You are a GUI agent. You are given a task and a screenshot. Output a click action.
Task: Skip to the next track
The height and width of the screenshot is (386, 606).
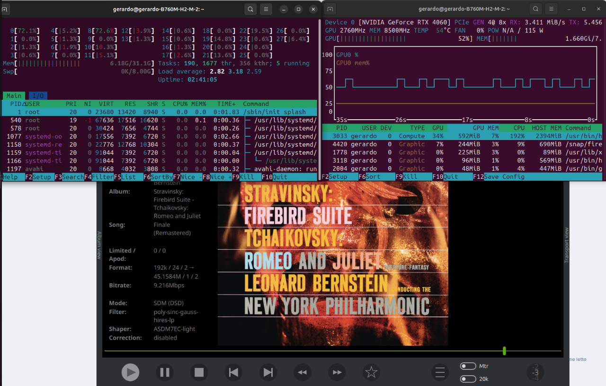tap(268, 372)
